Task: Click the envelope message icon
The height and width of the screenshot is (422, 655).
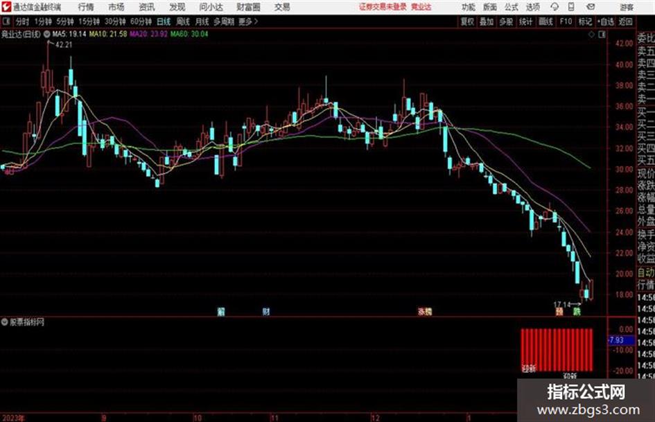Action: (591, 7)
